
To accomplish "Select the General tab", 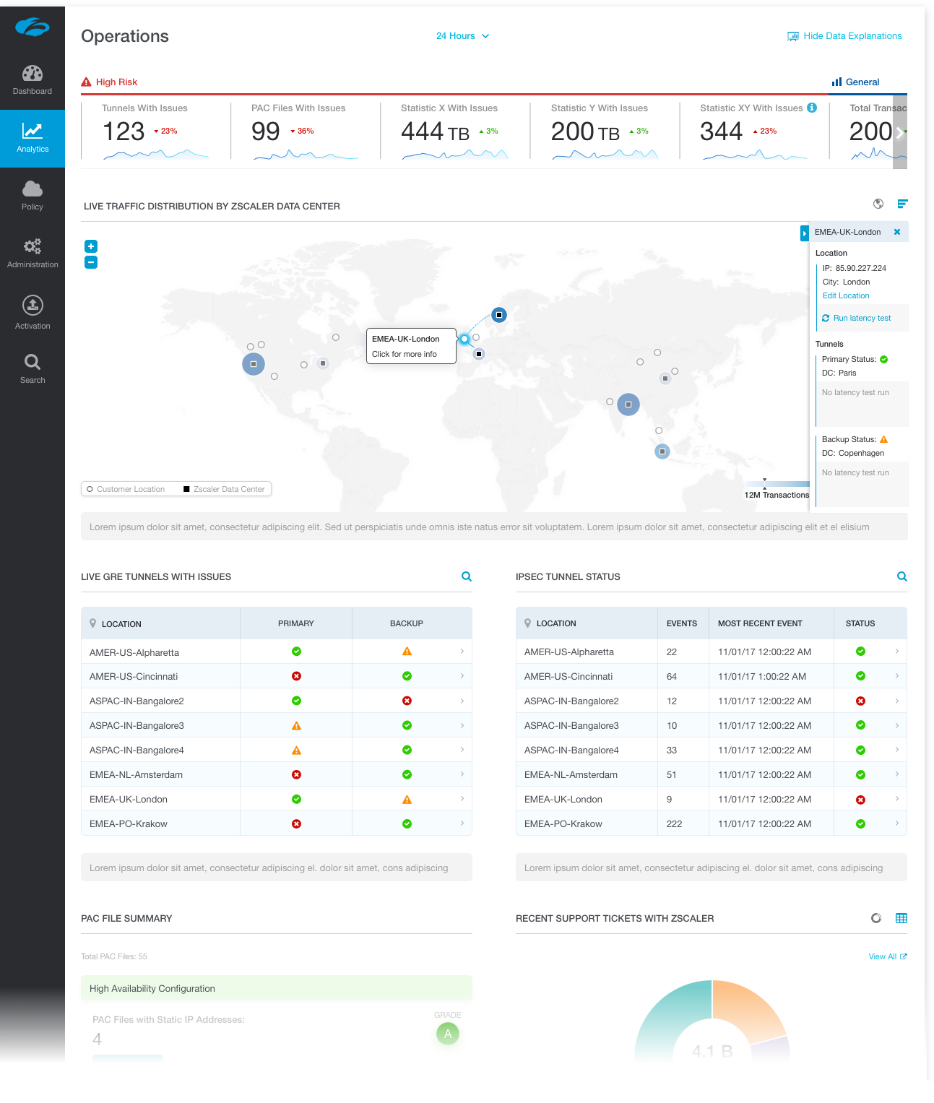I will pyautogui.click(x=856, y=82).
